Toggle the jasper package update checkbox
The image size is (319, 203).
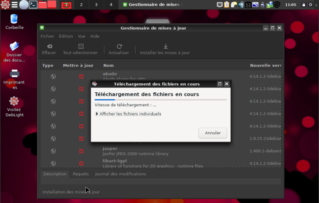tap(81, 151)
